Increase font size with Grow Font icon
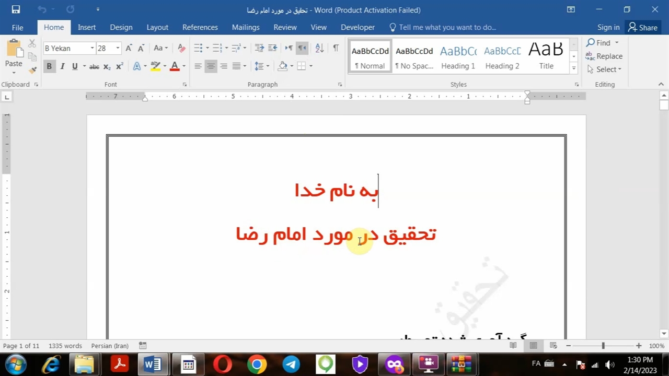Image resolution: width=669 pixels, height=376 pixels. (129, 48)
